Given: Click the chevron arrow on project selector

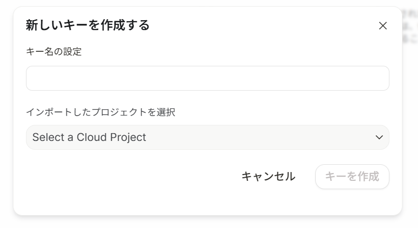Looking at the screenshot, I should point(379,137).
